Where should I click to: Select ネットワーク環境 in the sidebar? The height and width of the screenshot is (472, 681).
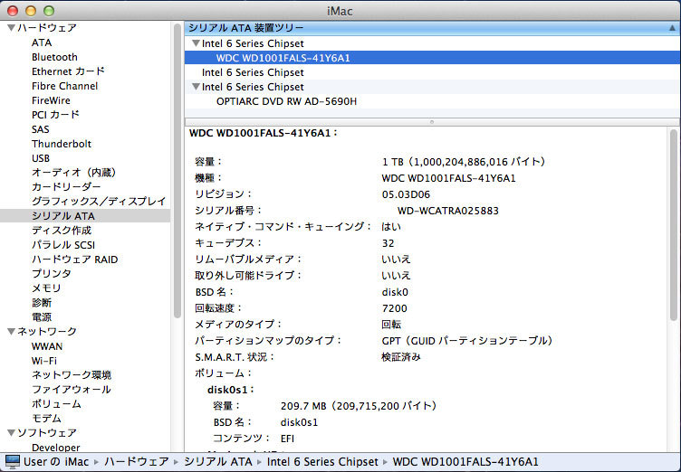click(72, 375)
